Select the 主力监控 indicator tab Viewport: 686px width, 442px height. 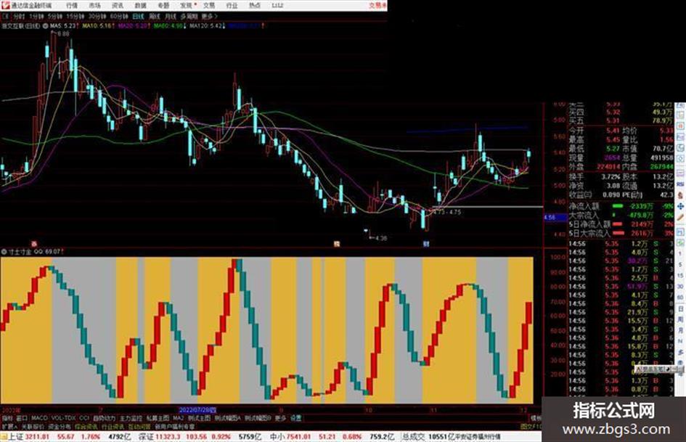[x=131, y=418]
